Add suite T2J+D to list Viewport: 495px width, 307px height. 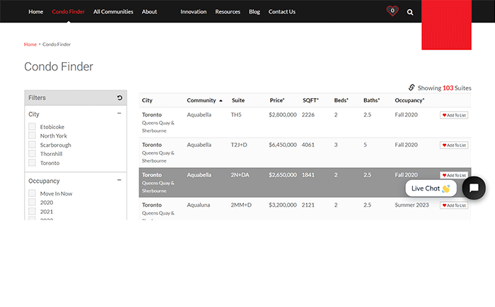tap(453, 145)
